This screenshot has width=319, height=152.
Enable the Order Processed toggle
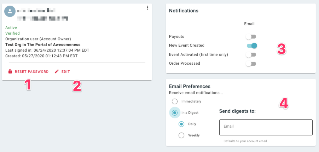pyautogui.click(x=251, y=64)
